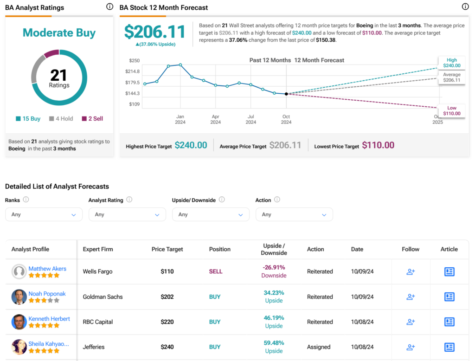Image resolution: width=475 pixels, height=361 pixels.
Task: Open Kenneth Herbert analyst profile
Action: pos(49,319)
